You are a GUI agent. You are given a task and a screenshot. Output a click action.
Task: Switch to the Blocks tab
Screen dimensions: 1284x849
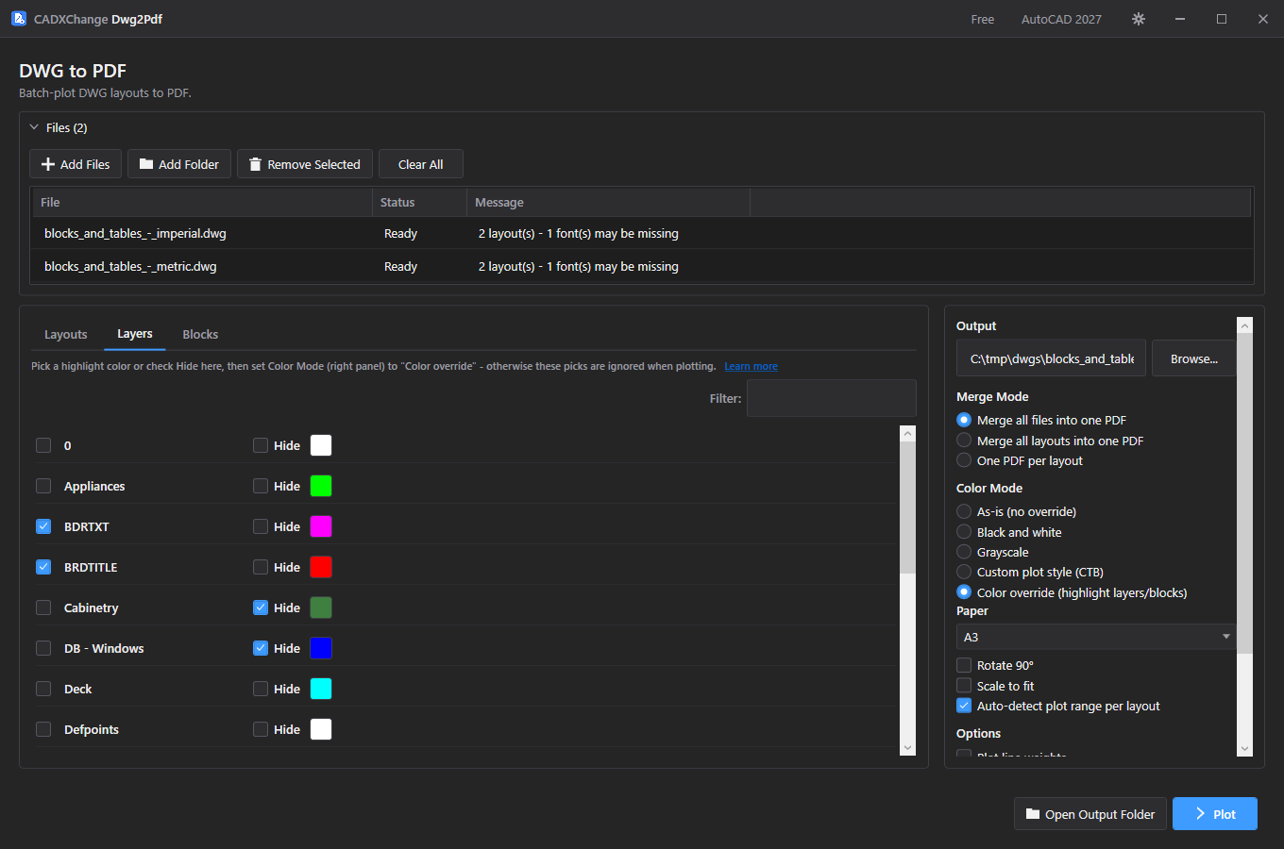(x=200, y=334)
